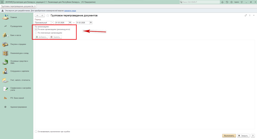This screenshot has width=257, height=139.
Task: Follow the 'нажмите сюда' link
Action: (x=70, y=11)
